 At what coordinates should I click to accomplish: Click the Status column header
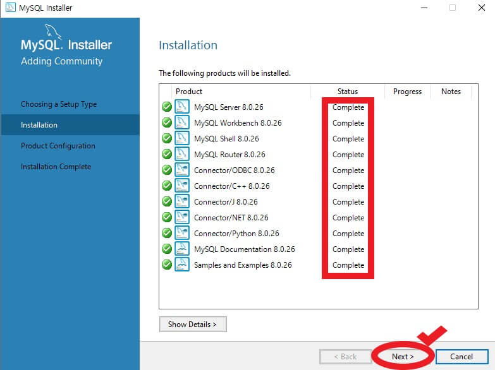(x=348, y=92)
